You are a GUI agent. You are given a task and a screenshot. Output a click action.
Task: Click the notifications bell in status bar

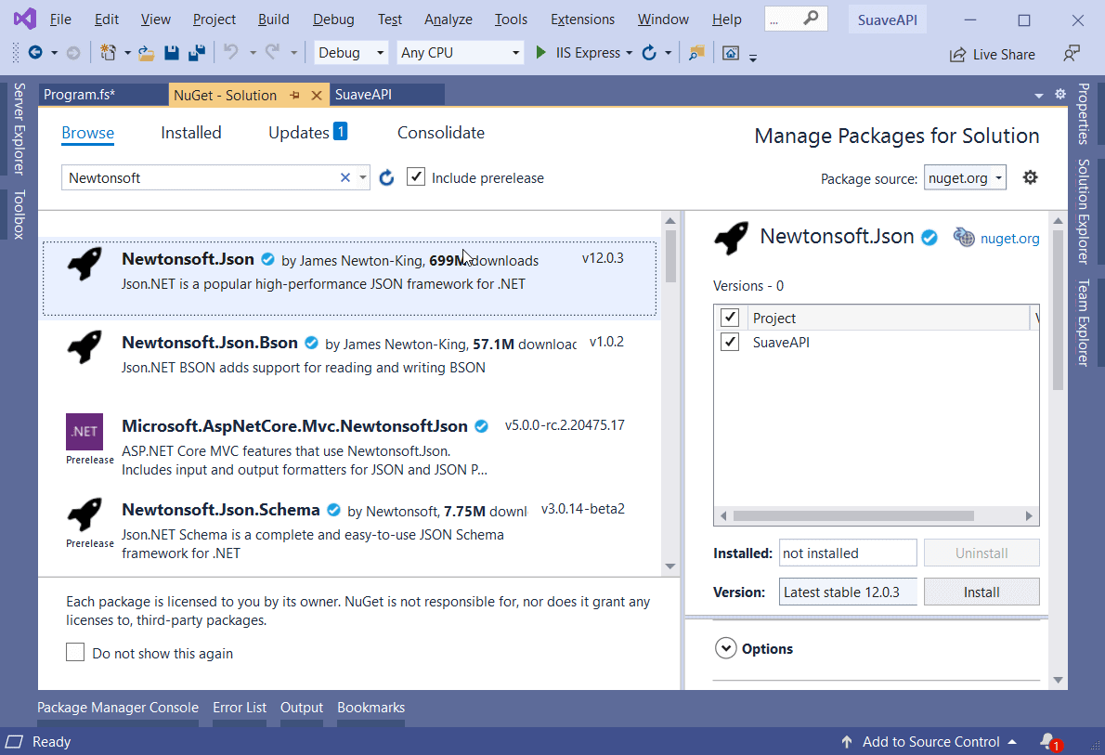(x=1049, y=742)
